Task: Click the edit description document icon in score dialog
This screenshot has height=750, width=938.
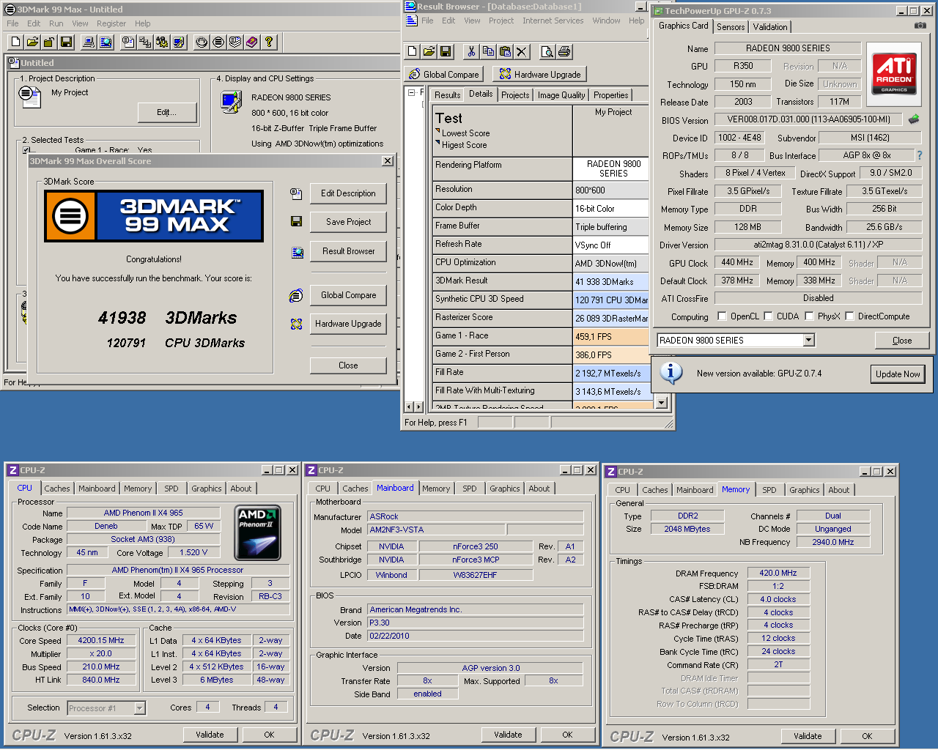Action: pyautogui.click(x=296, y=193)
